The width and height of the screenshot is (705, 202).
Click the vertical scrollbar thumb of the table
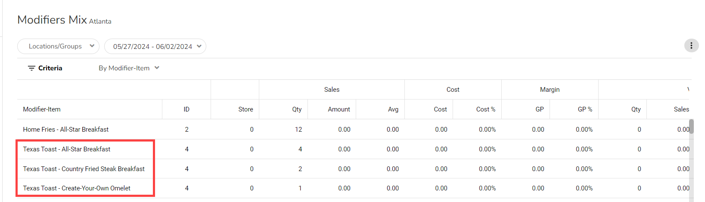[x=691, y=127]
